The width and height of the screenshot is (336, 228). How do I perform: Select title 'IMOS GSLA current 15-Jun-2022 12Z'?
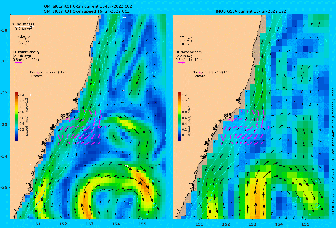pos(251,11)
